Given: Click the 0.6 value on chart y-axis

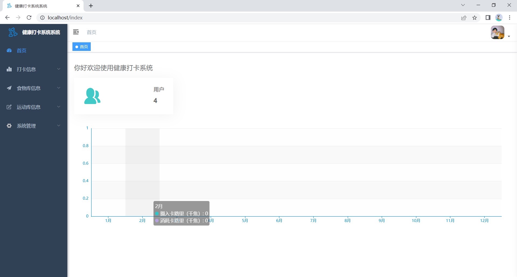Looking at the screenshot, I should (x=86, y=163).
